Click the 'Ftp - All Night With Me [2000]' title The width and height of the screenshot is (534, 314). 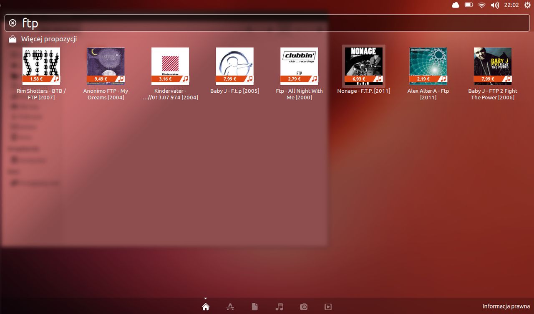point(299,94)
